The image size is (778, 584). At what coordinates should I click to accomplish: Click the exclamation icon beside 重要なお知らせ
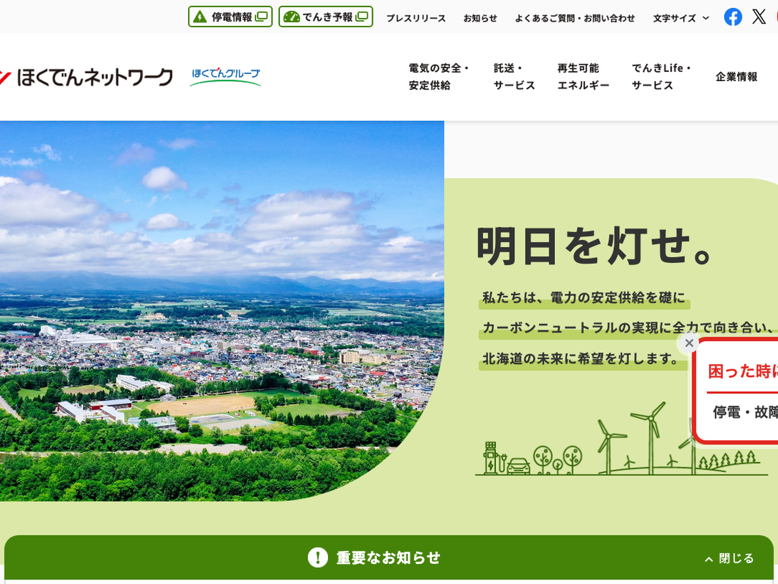click(318, 557)
